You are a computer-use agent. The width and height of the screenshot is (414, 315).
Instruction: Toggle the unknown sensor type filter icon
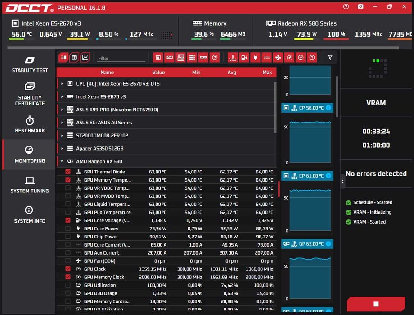(x=312, y=58)
